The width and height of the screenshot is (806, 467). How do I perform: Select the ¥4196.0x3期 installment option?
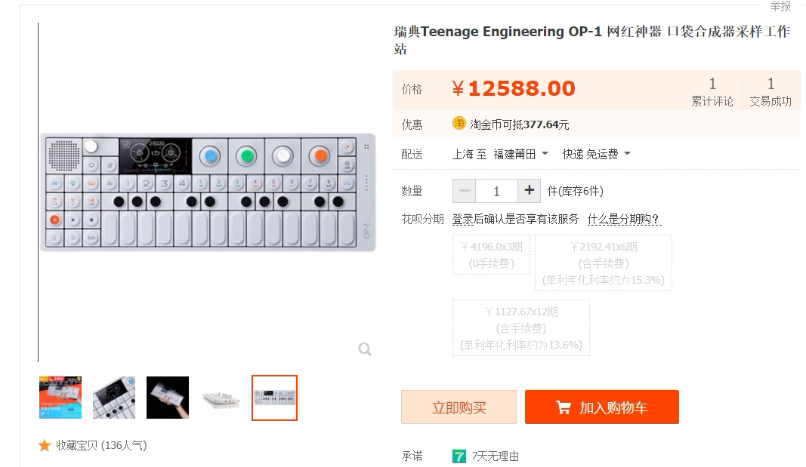click(x=492, y=254)
